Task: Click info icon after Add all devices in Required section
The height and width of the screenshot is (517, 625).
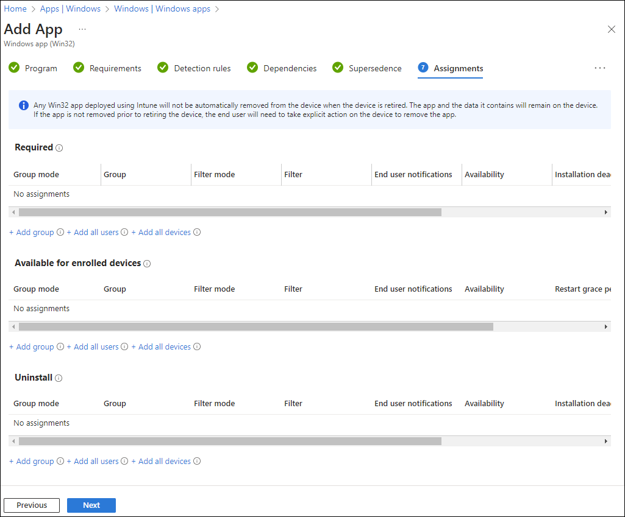Action: click(197, 232)
